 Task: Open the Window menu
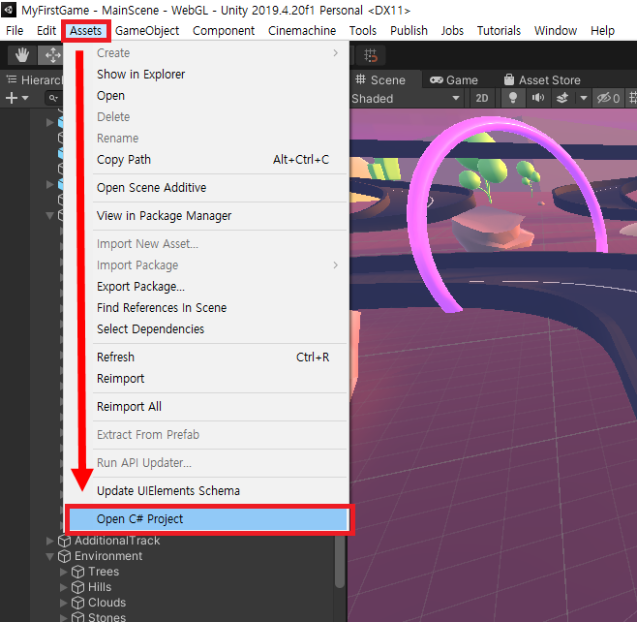556,31
